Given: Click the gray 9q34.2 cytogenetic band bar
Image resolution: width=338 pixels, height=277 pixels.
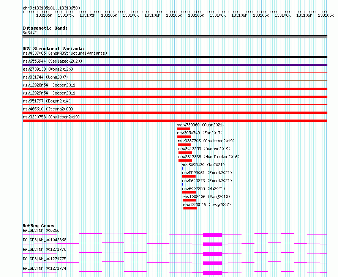Looking at the screenshot, I should tap(175, 37).
